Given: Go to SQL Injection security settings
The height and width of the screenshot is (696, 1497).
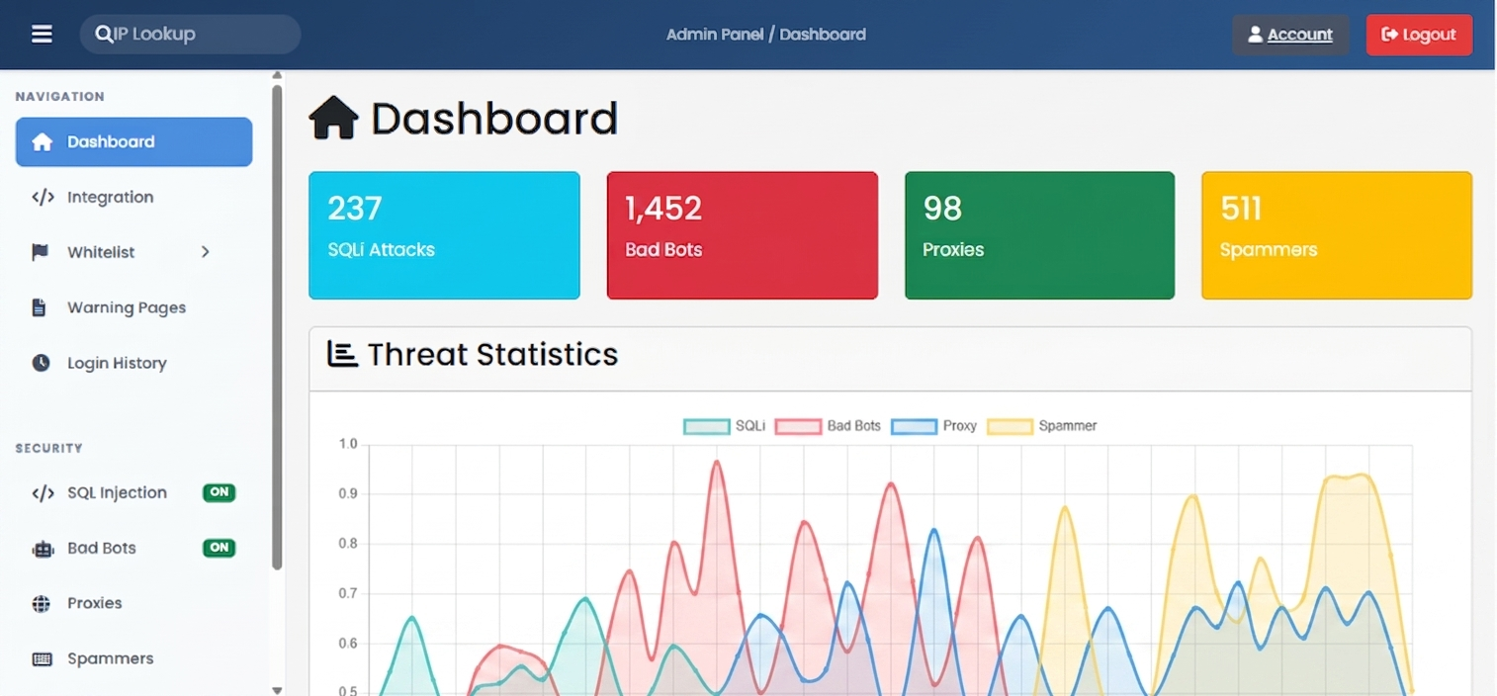Looking at the screenshot, I should coord(133,493).
